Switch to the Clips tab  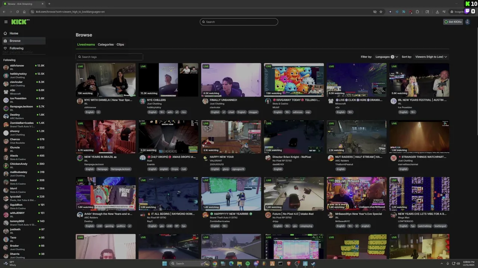(120, 45)
